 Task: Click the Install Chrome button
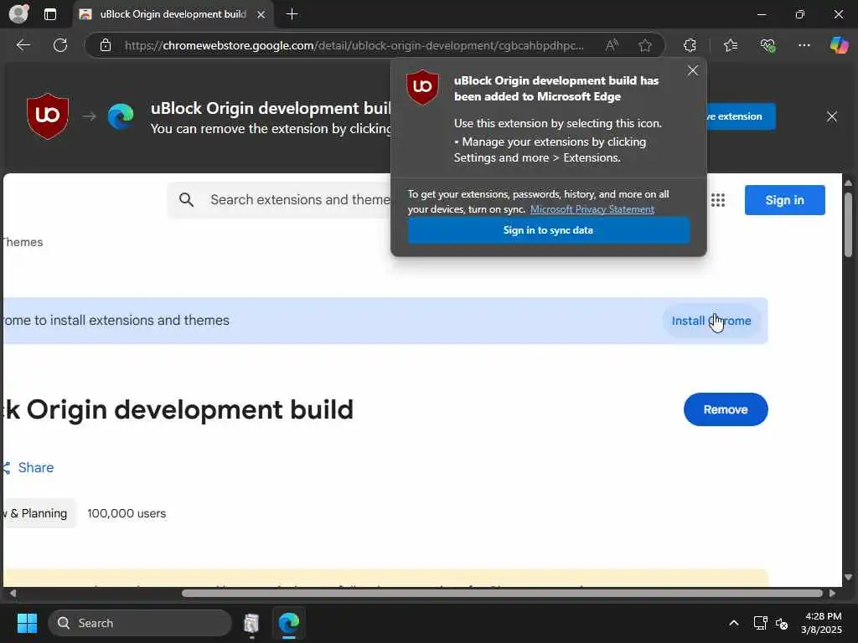pyautogui.click(x=711, y=321)
